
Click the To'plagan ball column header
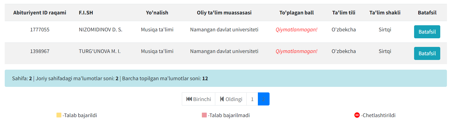click(x=297, y=13)
